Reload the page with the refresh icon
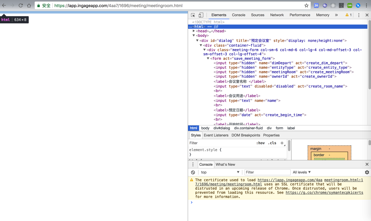The height and width of the screenshot is (221, 371). [x=21, y=5]
